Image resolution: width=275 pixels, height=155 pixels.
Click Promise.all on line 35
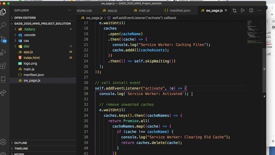coord(135,121)
